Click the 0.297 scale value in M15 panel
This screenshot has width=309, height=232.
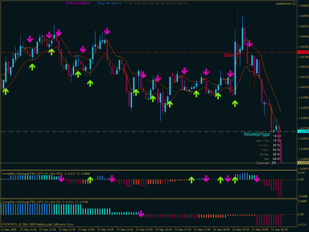click(x=302, y=173)
